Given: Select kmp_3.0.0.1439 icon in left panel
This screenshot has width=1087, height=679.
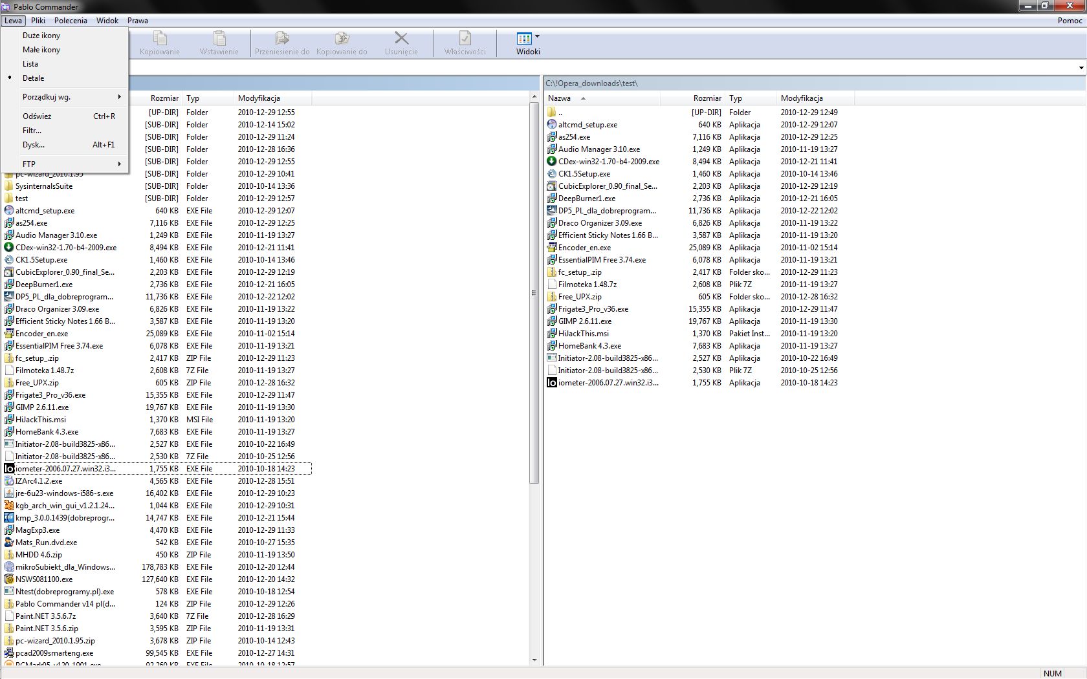Looking at the screenshot, I should [x=9, y=518].
